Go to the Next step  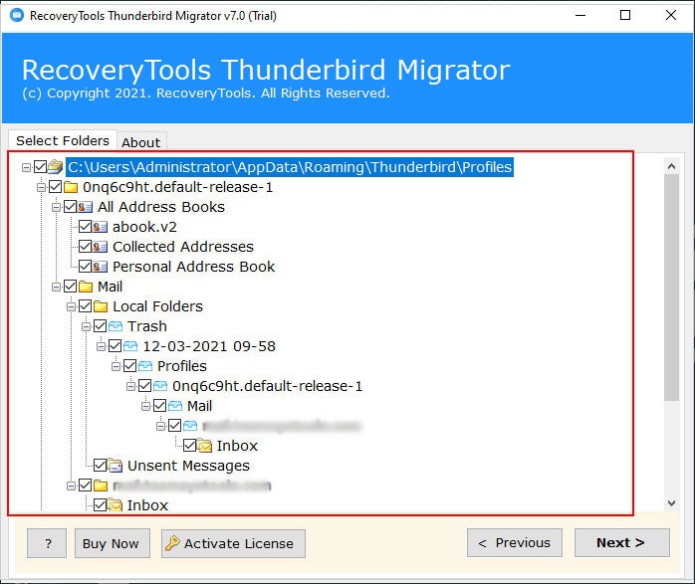point(621,542)
